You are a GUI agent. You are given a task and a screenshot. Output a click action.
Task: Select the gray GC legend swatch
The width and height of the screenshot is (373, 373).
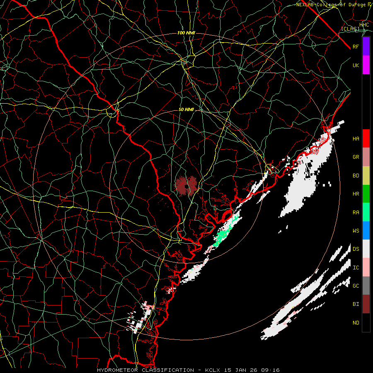(x=366, y=286)
